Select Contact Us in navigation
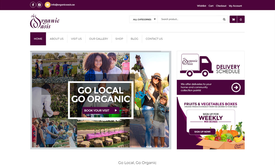The image size is (275, 165). 154,39
